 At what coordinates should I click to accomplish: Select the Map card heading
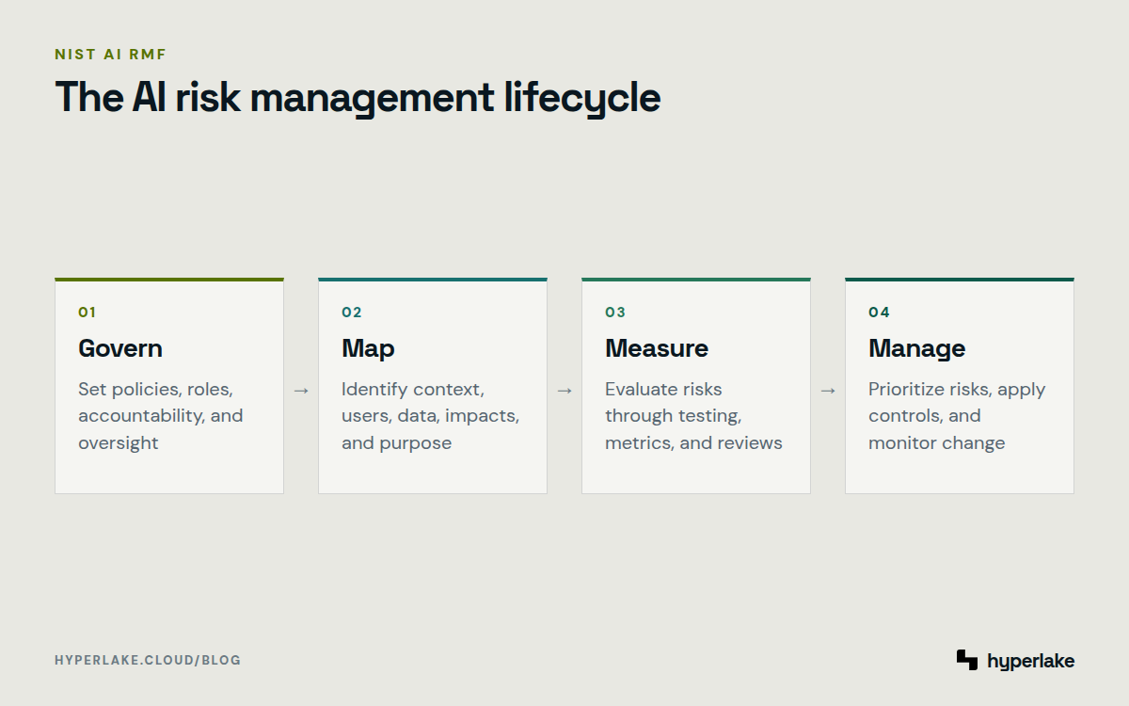coord(368,349)
